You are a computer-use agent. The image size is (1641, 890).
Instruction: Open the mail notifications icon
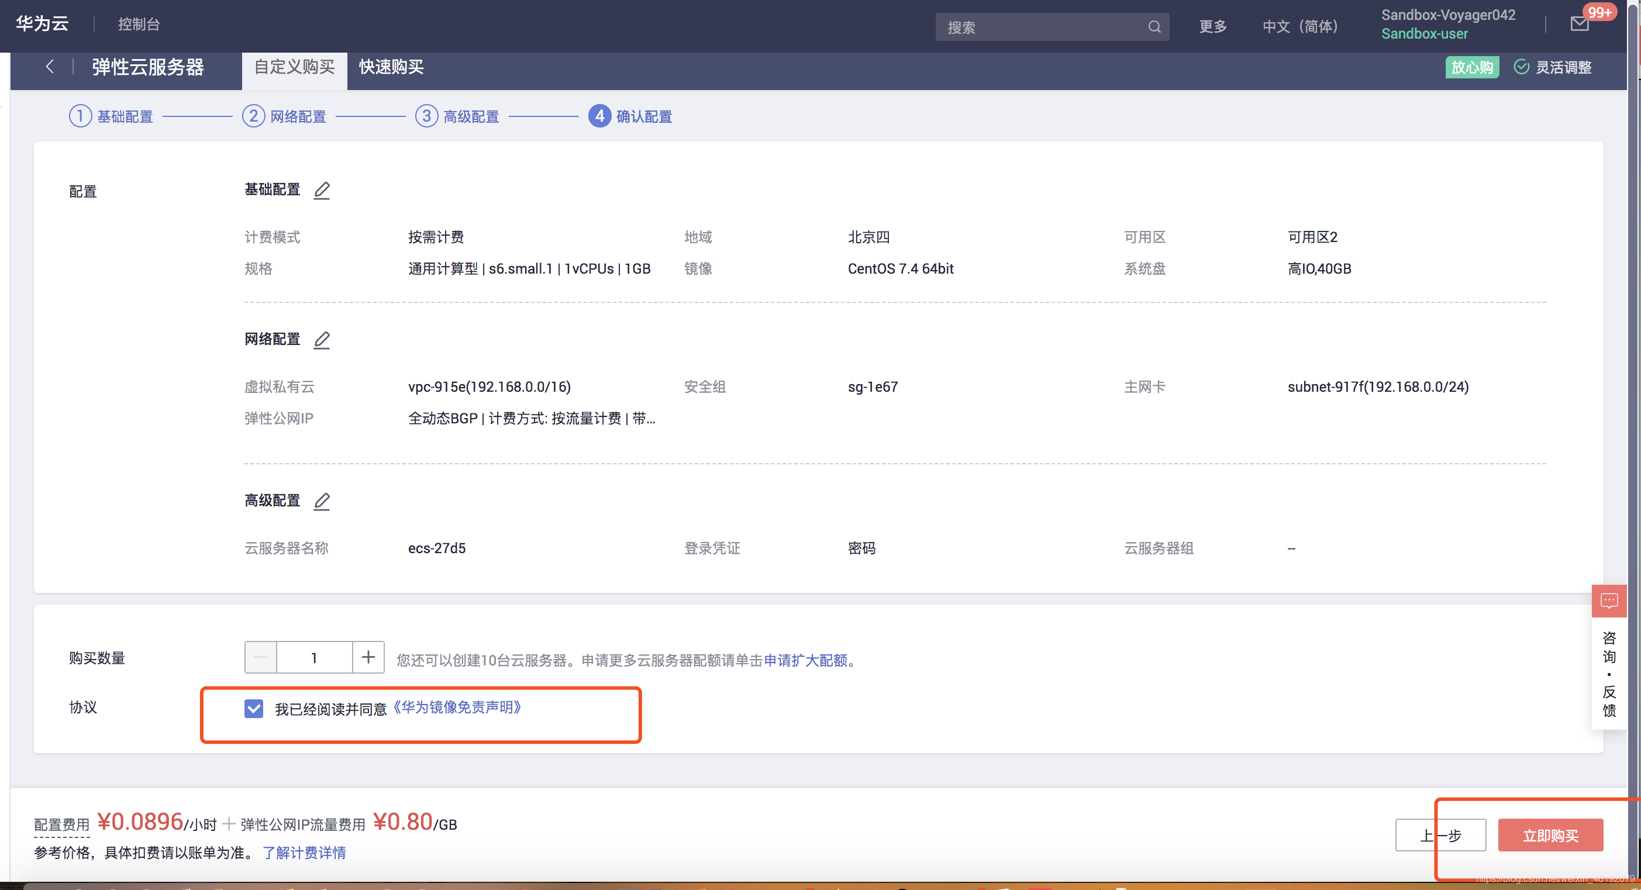pyautogui.click(x=1580, y=24)
